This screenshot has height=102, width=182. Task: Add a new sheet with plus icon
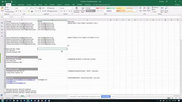click(x=29, y=96)
